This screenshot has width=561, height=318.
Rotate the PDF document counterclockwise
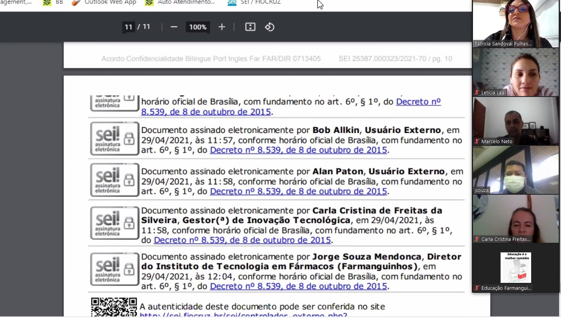270,27
